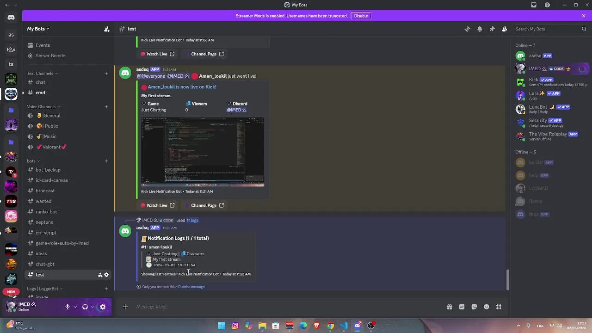Screen dimensions: 592x333
Task: Open Direct Messages home icon
Action: (x=11, y=18)
